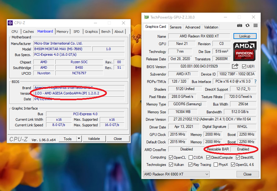The width and height of the screenshot is (277, 191).
Task: Switch to the CPU tab in CPU-Z
Action: pyautogui.click(x=15, y=32)
